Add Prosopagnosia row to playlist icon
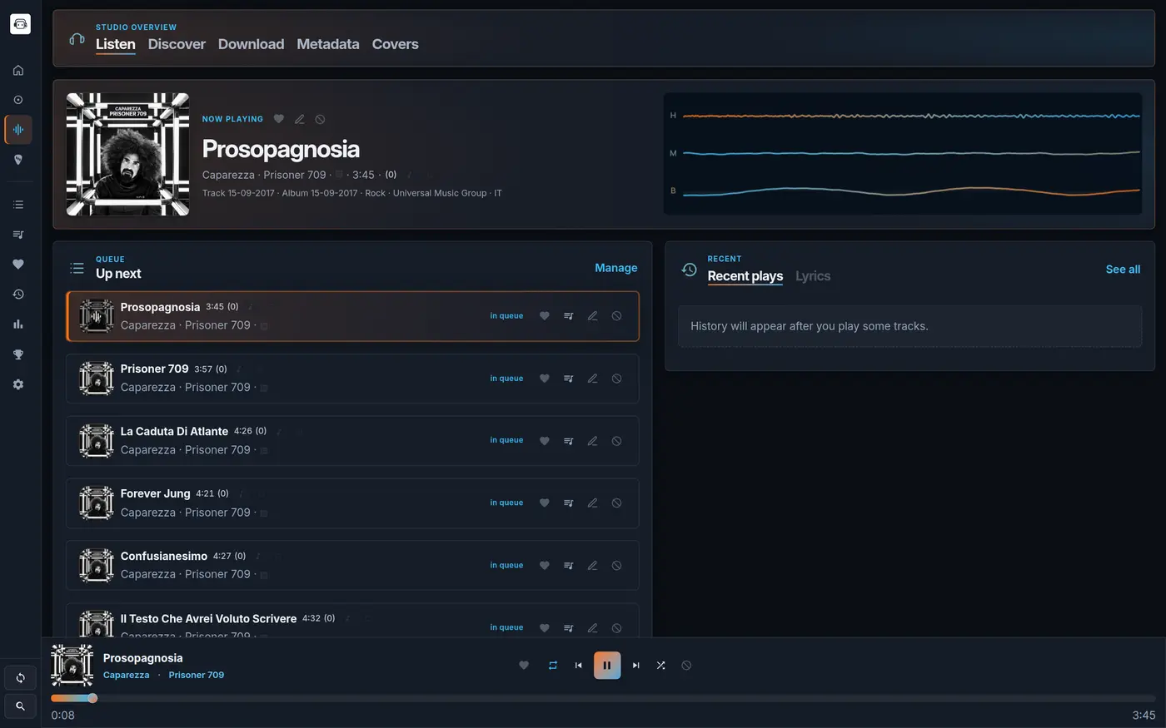This screenshot has width=1166, height=728. [569, 316]
